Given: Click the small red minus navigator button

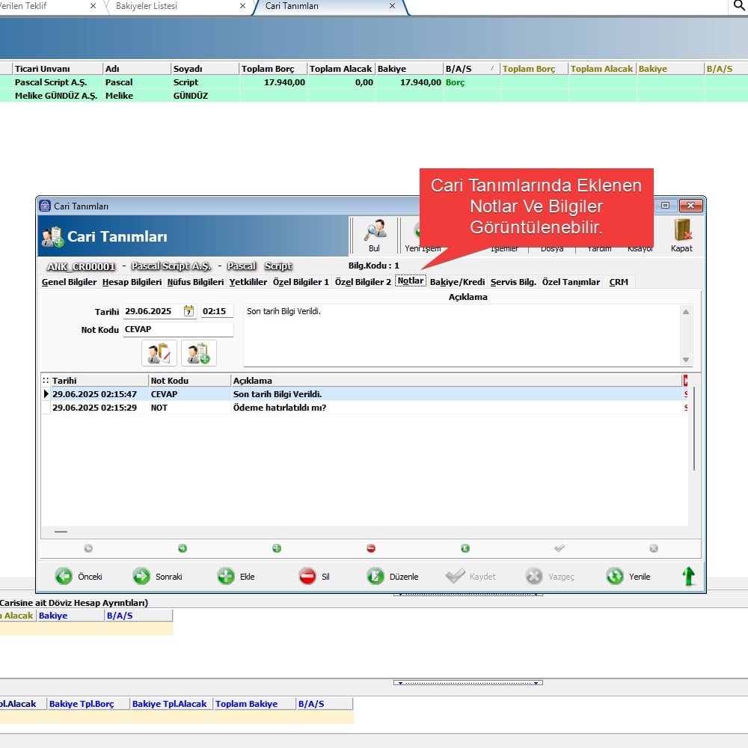Looking at the screenshot, I should pos(371,548).
